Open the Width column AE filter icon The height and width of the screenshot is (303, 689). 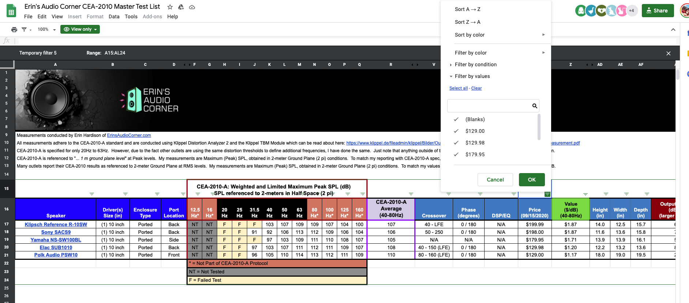pos(626,194)
